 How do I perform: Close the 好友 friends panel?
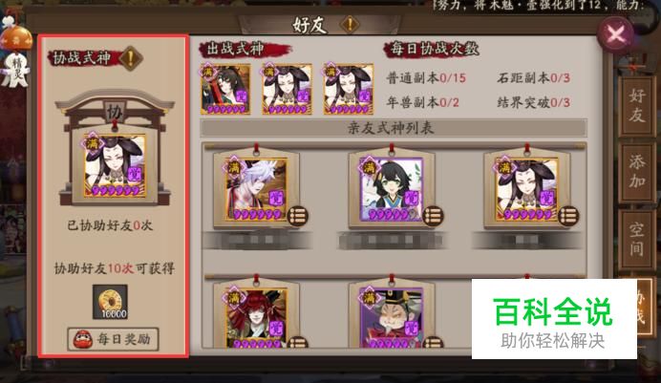tap(616, 34)
